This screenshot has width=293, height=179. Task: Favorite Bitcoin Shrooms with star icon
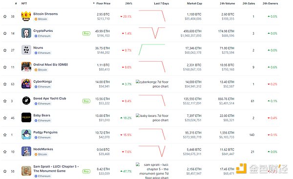point(5,17)
